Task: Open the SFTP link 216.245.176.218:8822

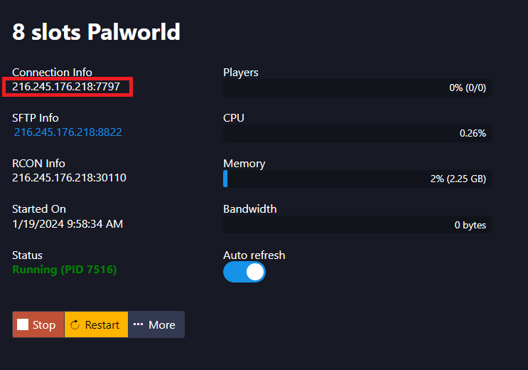Action: [x=68, y=132]
